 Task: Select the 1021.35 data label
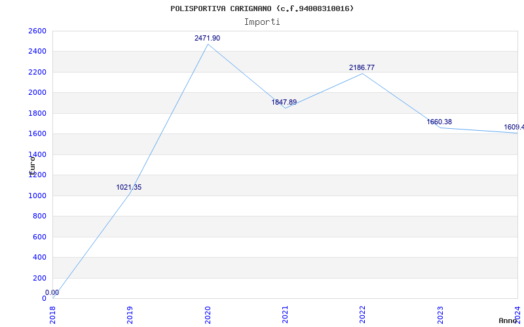click(x=128, y=188)
